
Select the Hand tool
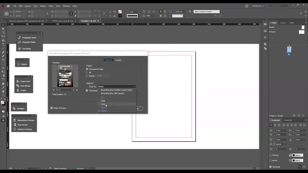(x=3, y=91)
